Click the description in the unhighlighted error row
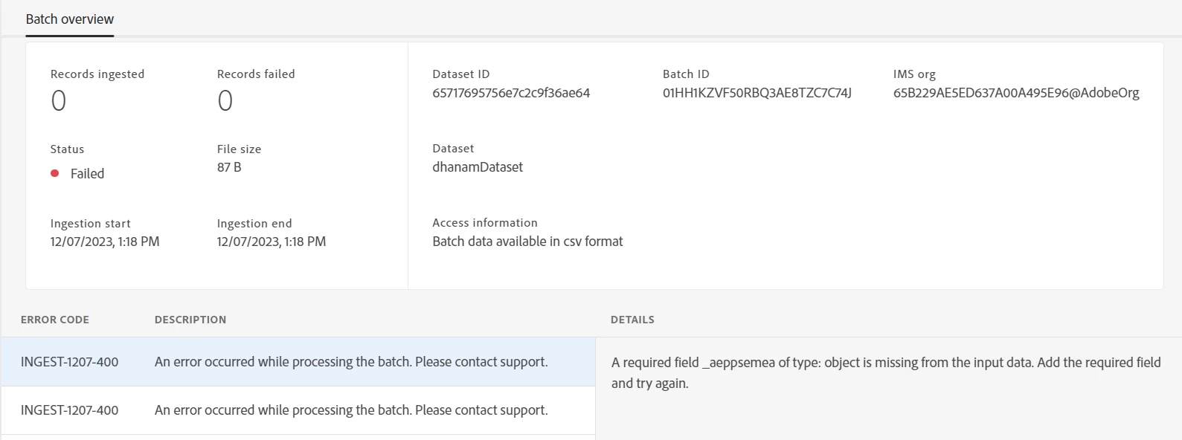This screenshot has width=1182, height=440. point(351,410)
